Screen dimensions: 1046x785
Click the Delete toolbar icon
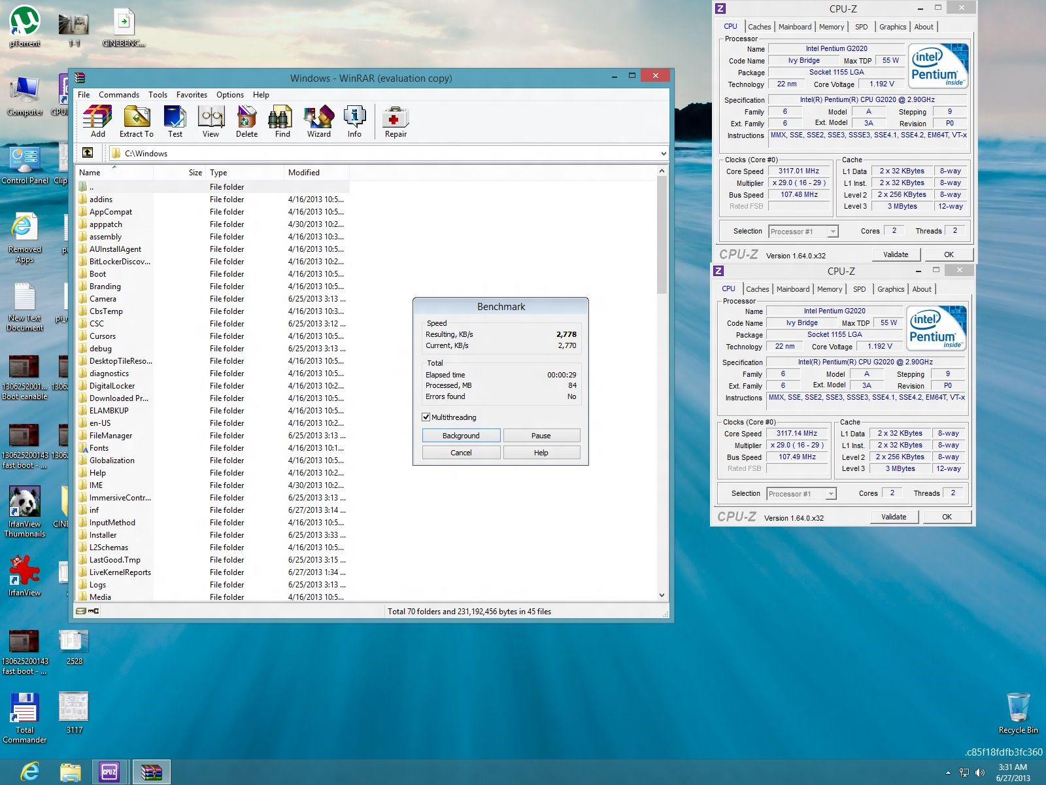point(246,122)
